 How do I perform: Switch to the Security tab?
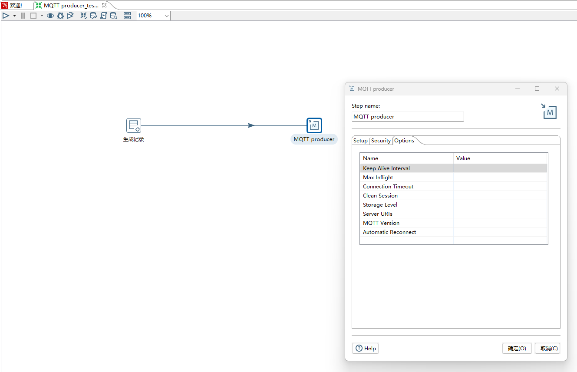tap(381, 141)
